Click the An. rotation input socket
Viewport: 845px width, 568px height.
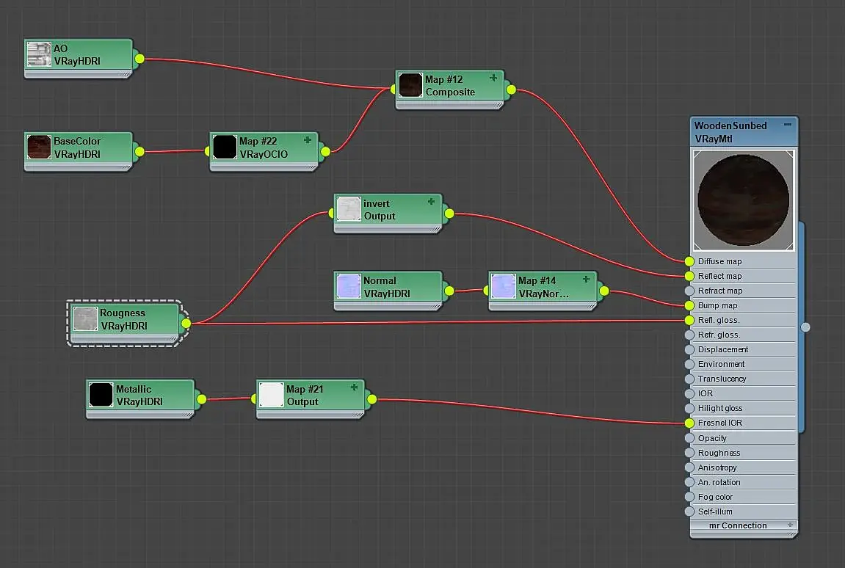689,482
